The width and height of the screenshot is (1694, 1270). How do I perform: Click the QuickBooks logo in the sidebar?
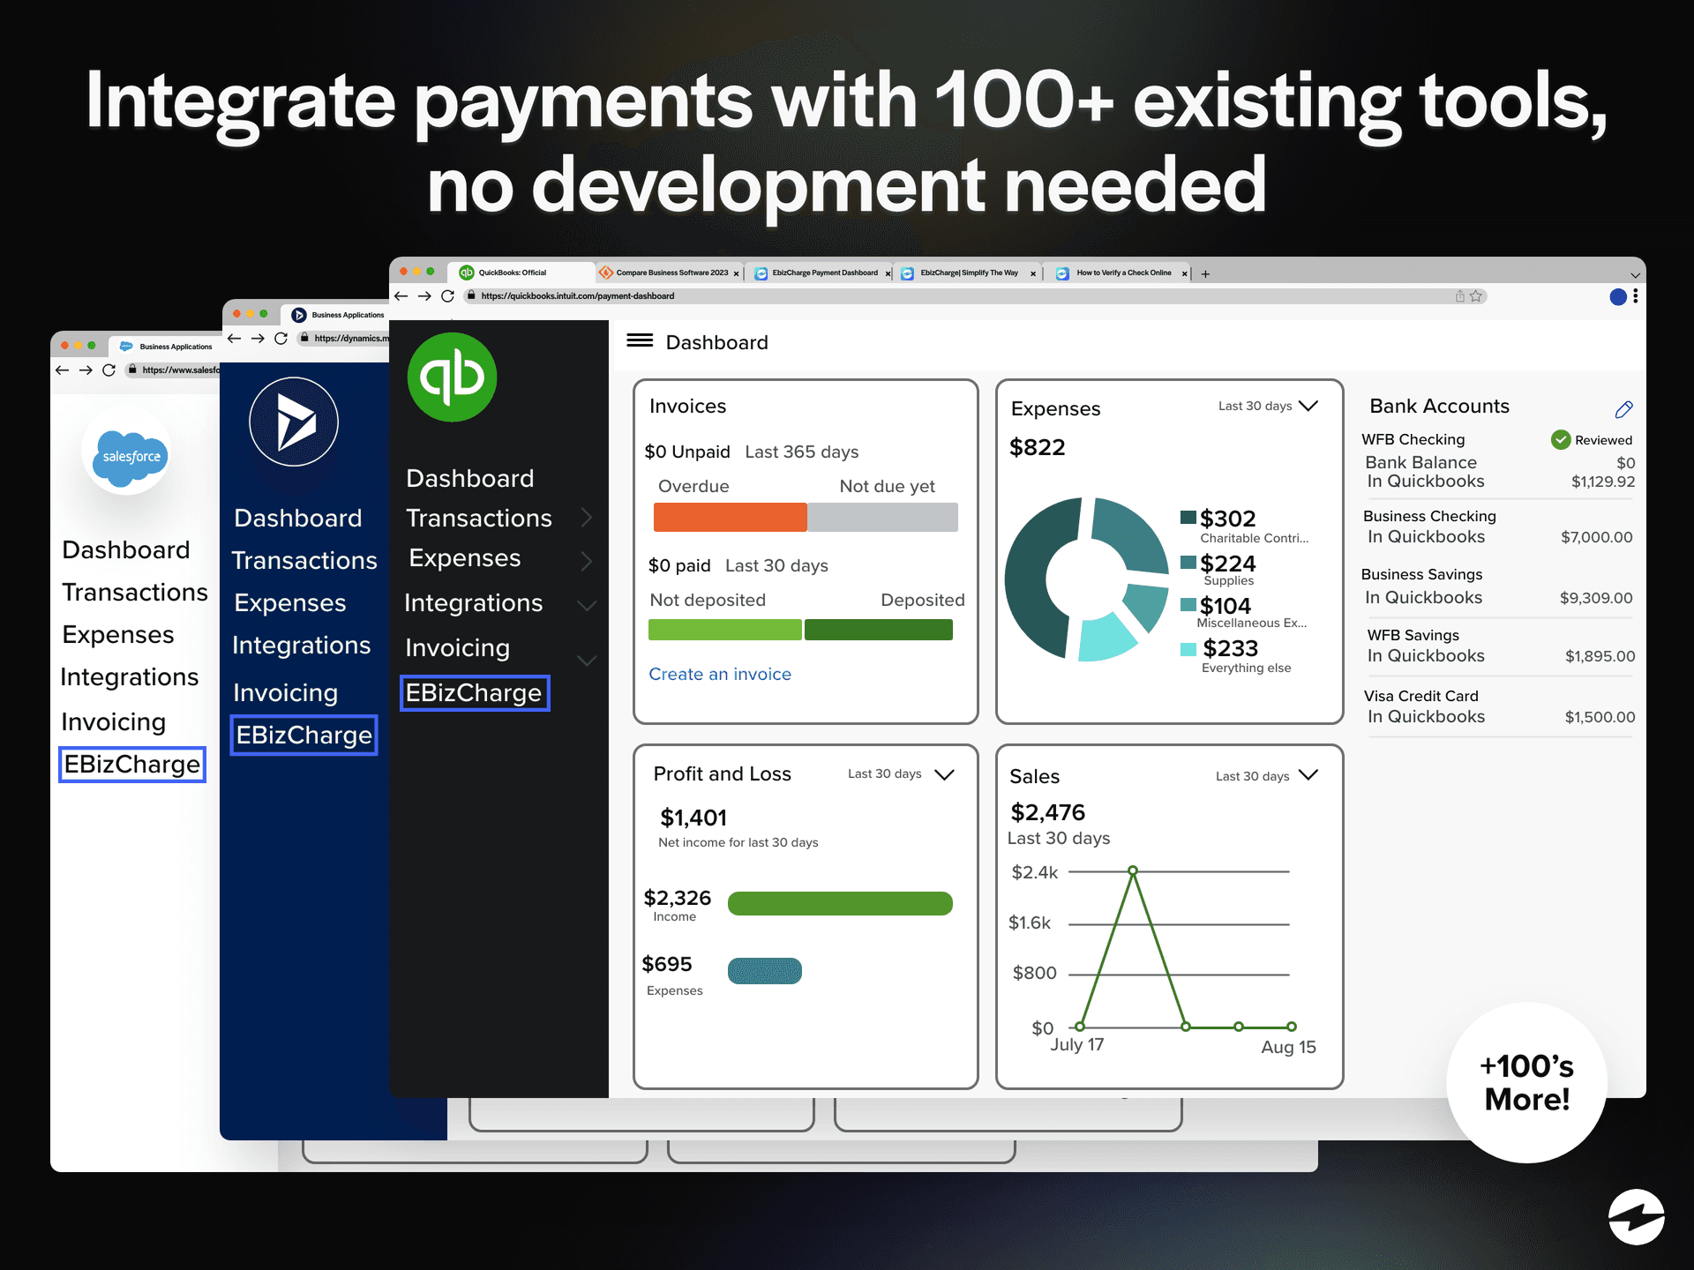coord(453,377)
